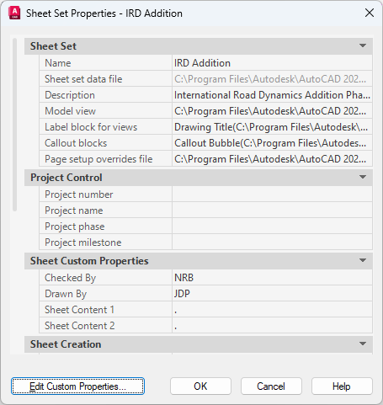Image resolution: width=383 pixels, height=405 pixels.
Task: Click the vertical scrollbar on left side
Action: [14, 125]
